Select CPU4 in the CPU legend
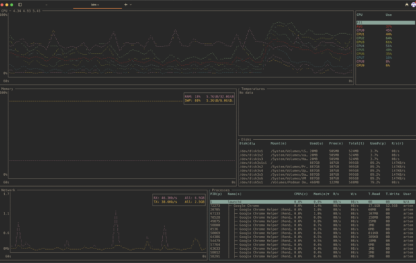 [x=385, y=46]
